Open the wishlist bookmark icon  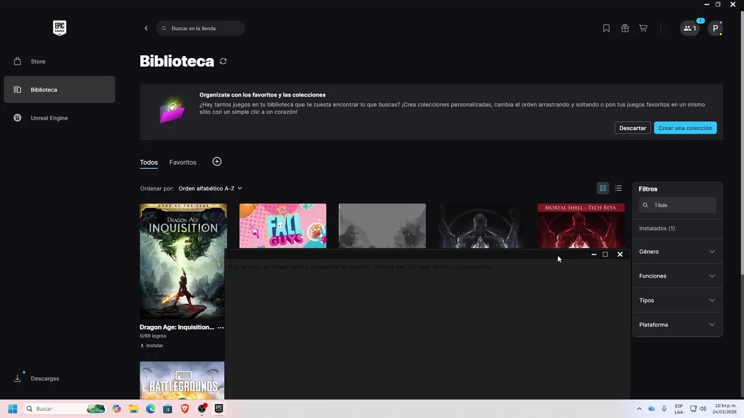(x=606, y=28)
